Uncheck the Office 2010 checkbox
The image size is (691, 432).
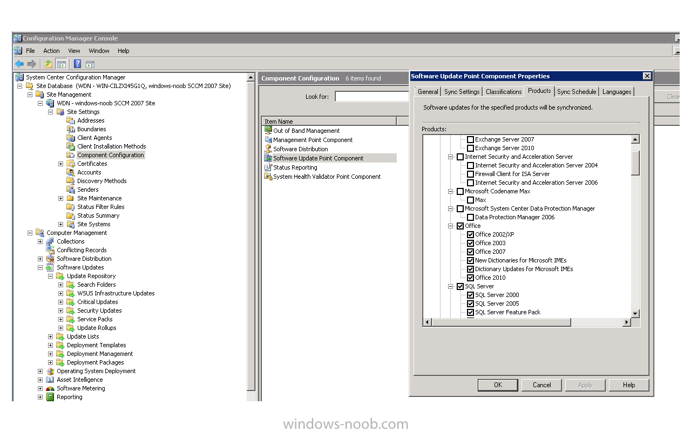click(x=470, y=278)
